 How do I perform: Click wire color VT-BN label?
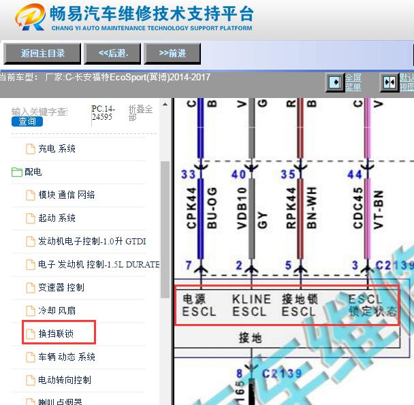pos(379,210)
